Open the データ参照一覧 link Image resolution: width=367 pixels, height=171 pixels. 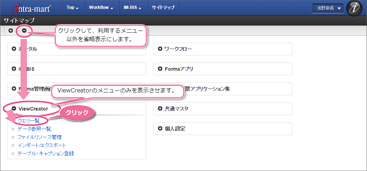click(x=34, y=129)
